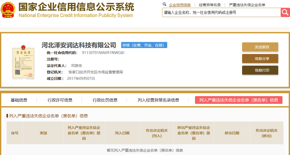Click the 列入日期 column header
Screen dimensions: 290x155
pyautogui.click(x=122, y=133)
